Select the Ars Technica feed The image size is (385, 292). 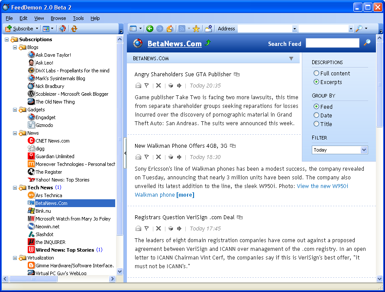[49, 195]
